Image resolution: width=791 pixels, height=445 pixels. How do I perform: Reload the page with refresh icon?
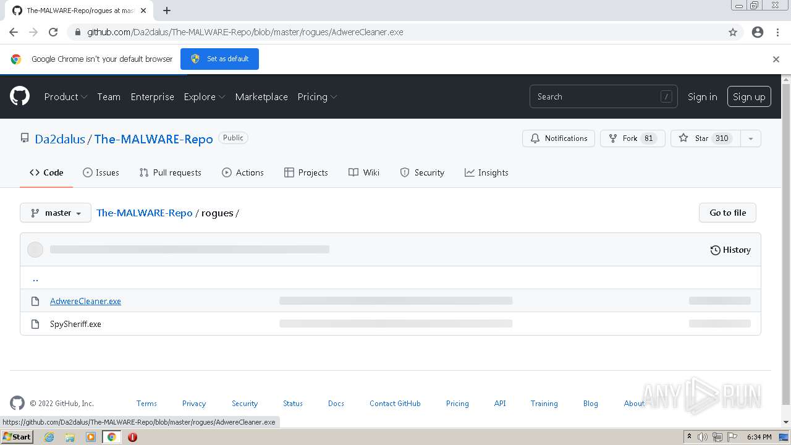[53, 32]
